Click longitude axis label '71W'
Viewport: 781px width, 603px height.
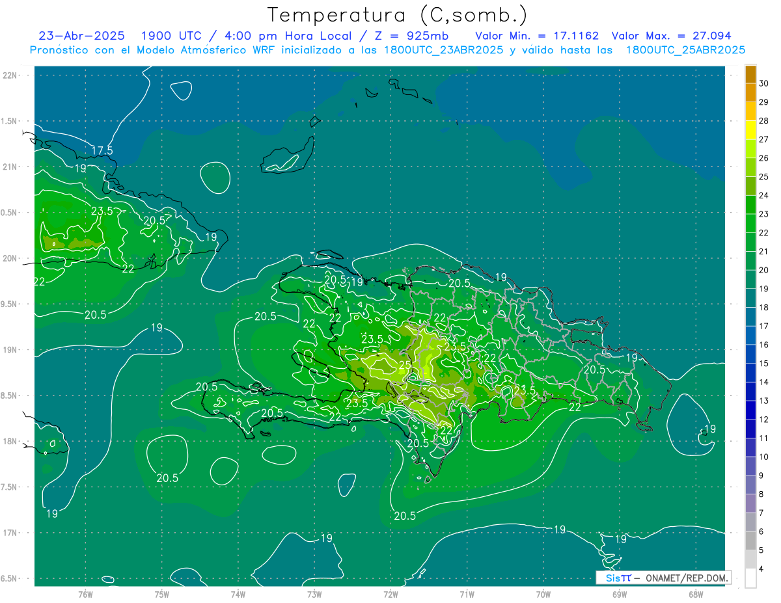467,595
